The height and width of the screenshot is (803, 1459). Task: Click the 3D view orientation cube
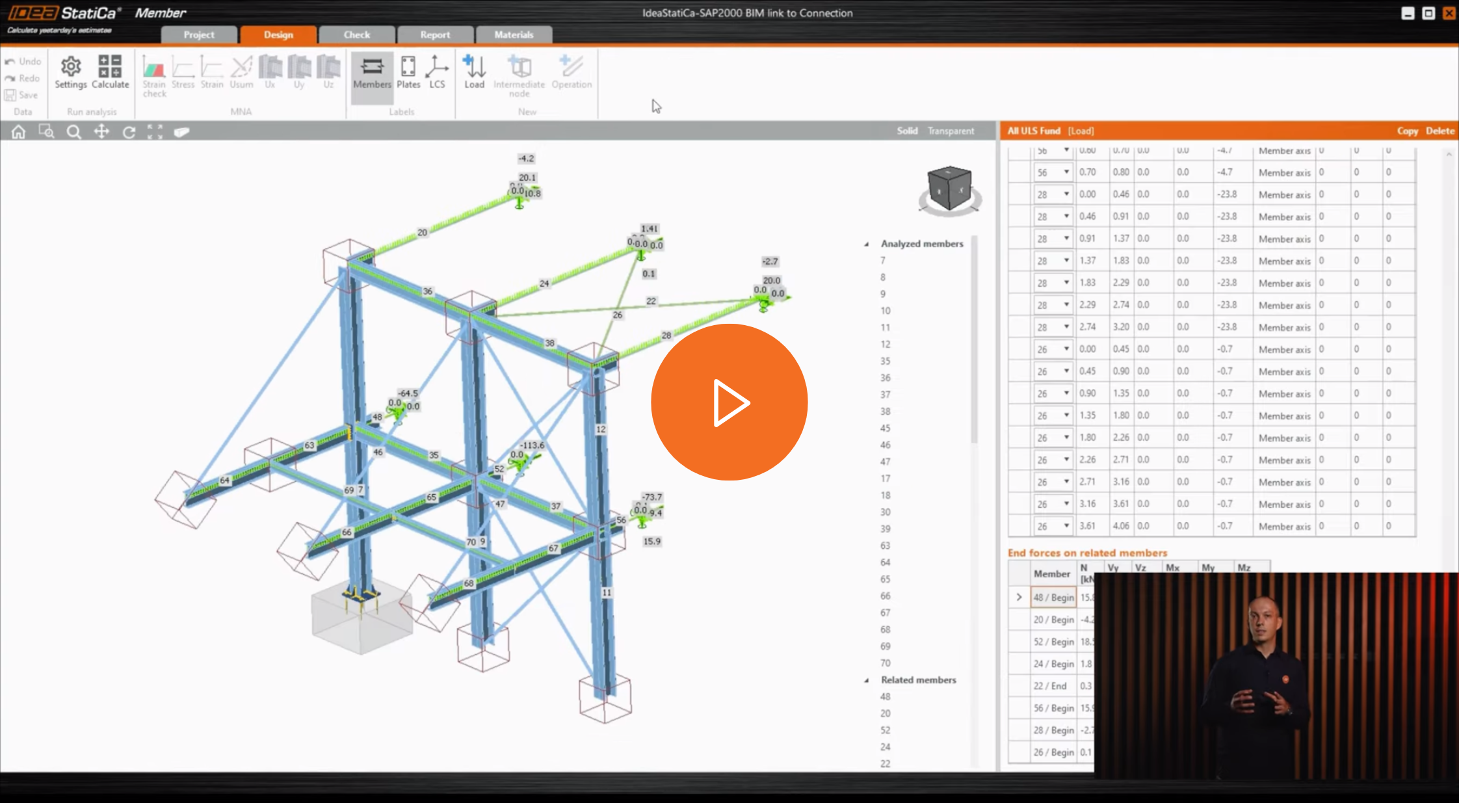pyautogui.click(x=949, y=189)
